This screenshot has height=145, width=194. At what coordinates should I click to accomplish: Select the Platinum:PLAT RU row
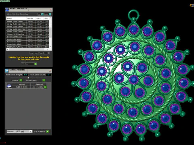tap(27, 47)
